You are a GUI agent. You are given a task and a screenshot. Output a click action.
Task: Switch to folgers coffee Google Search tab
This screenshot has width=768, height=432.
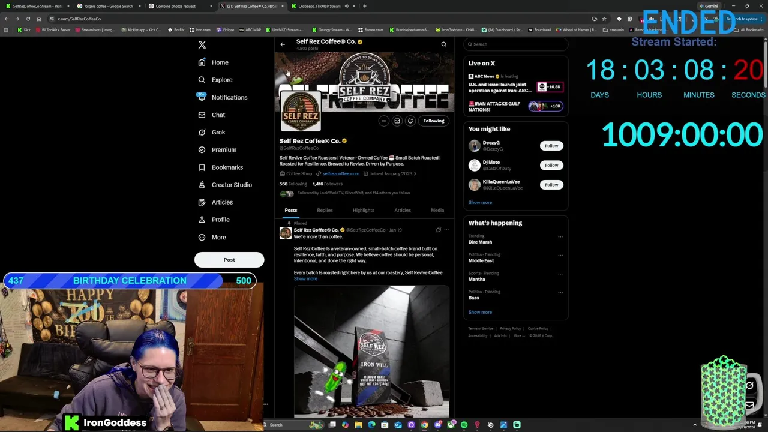(108, 6)
